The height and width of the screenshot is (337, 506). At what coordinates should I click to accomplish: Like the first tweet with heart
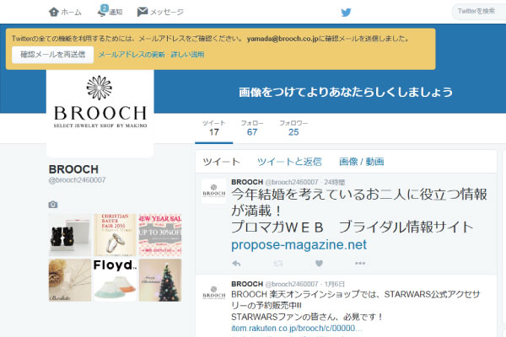point(319,264)
